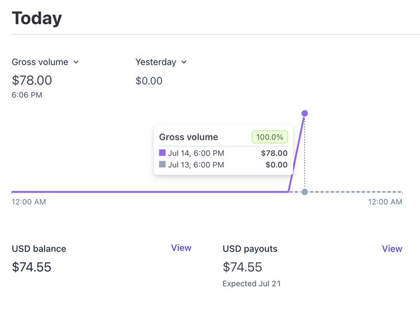Click the Gross volume tooltip title
The width and height of the screenshot is (420, 322).
pyautogui.click(x=189, y=137)
